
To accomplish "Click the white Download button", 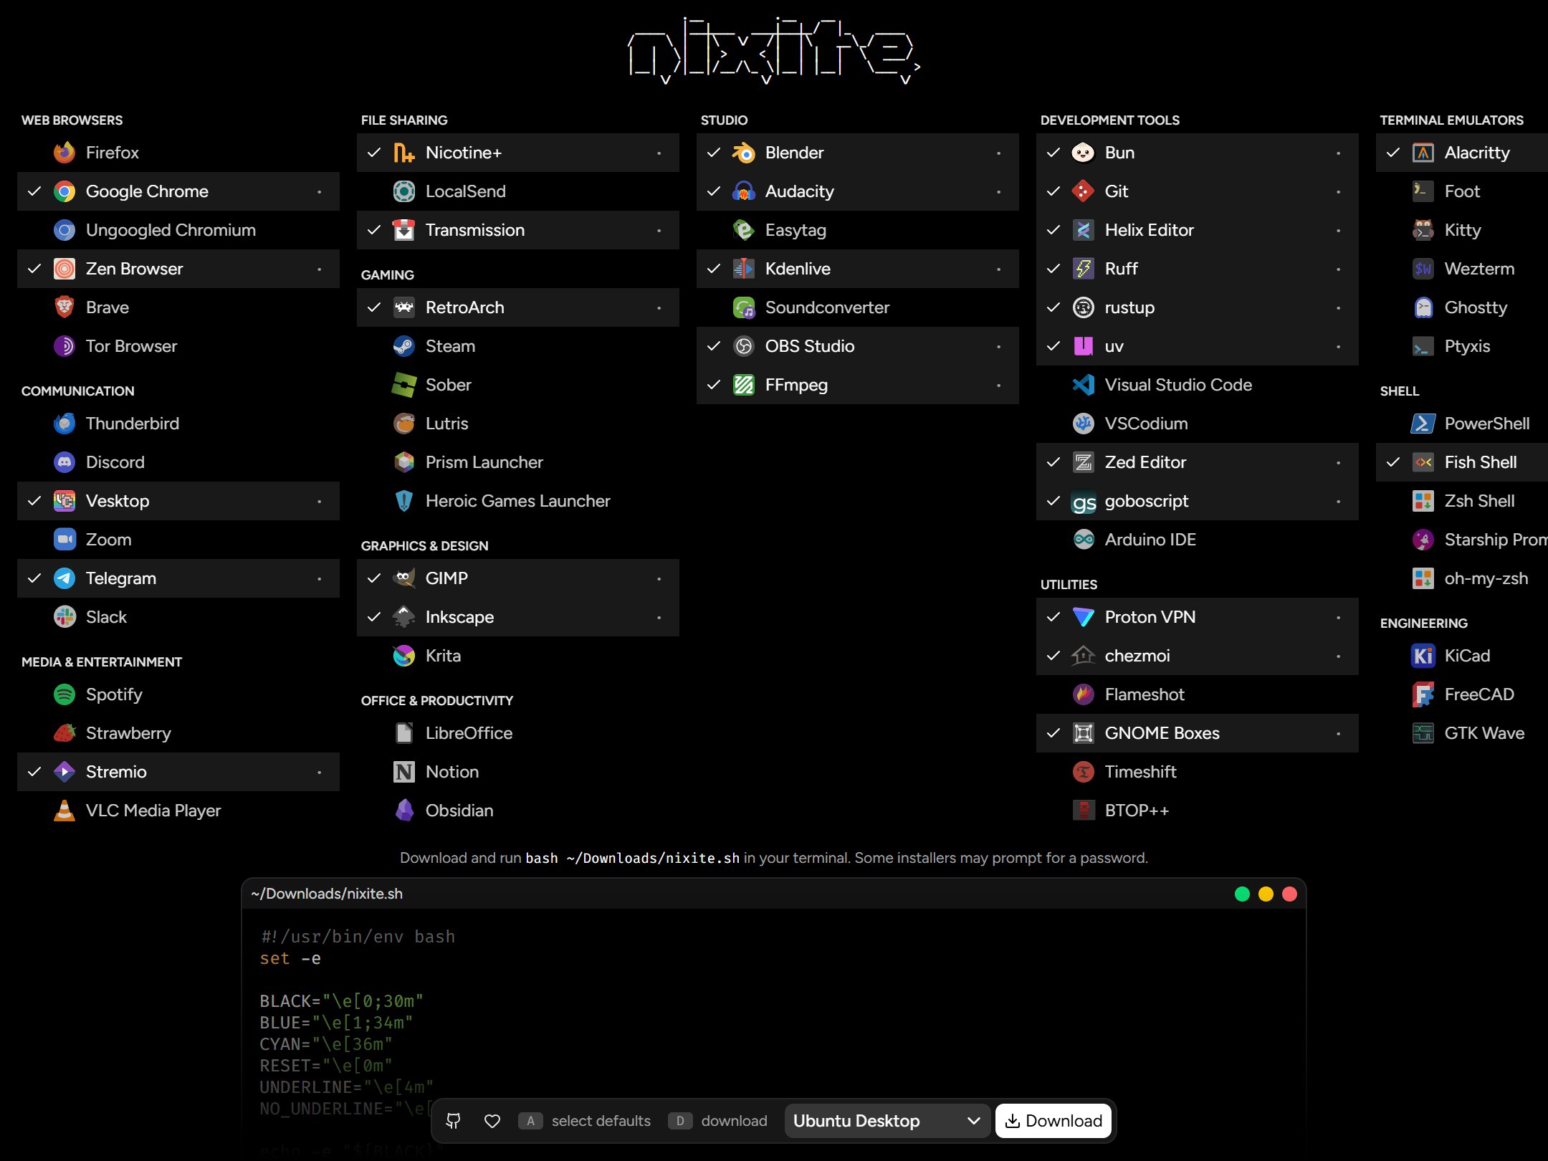I will pos(1053,1121).
